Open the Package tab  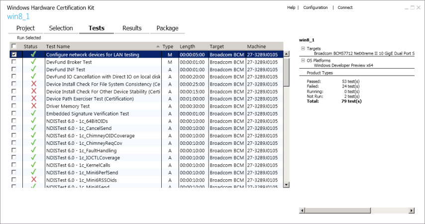pos(167,28)
